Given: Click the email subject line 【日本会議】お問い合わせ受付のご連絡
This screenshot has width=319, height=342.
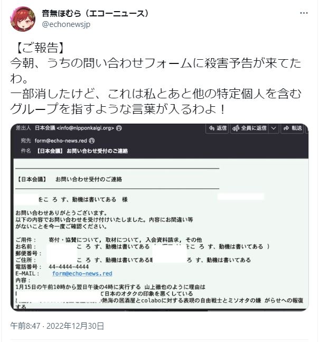Looking at the screenshot, I should (82, 151).
